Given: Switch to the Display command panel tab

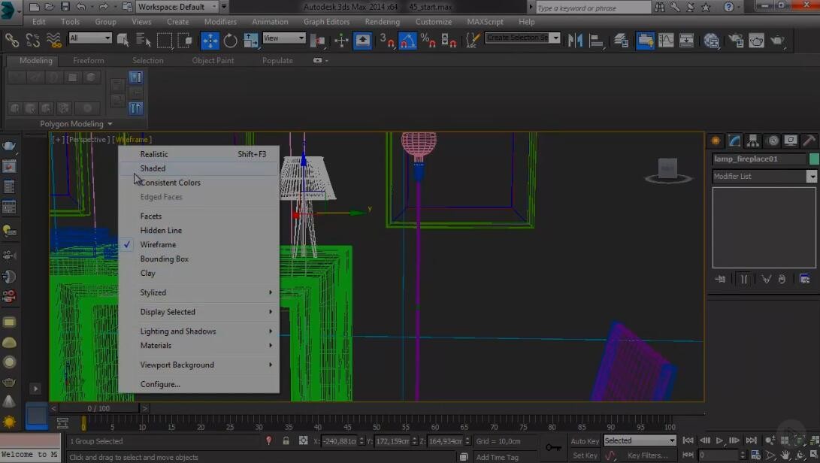Looking at the screenshot, I should (x=791, y=141).
